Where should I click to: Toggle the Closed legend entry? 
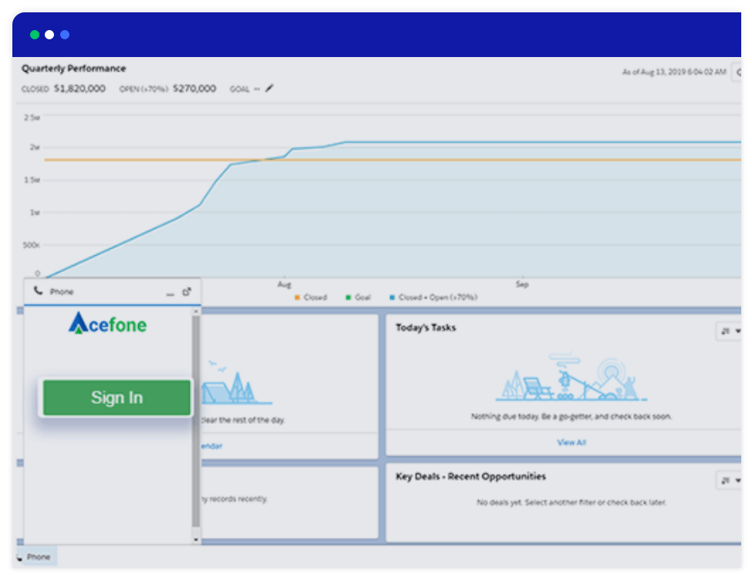310,297
